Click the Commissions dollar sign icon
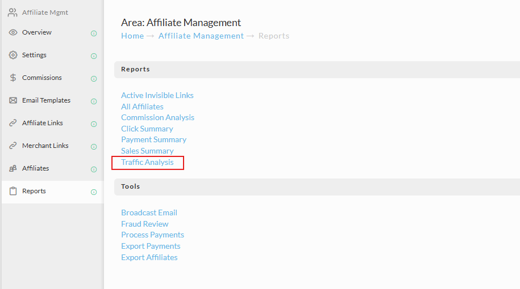This screenshot has width=520, height=289. pyautogui.click(x=13, y=78)
